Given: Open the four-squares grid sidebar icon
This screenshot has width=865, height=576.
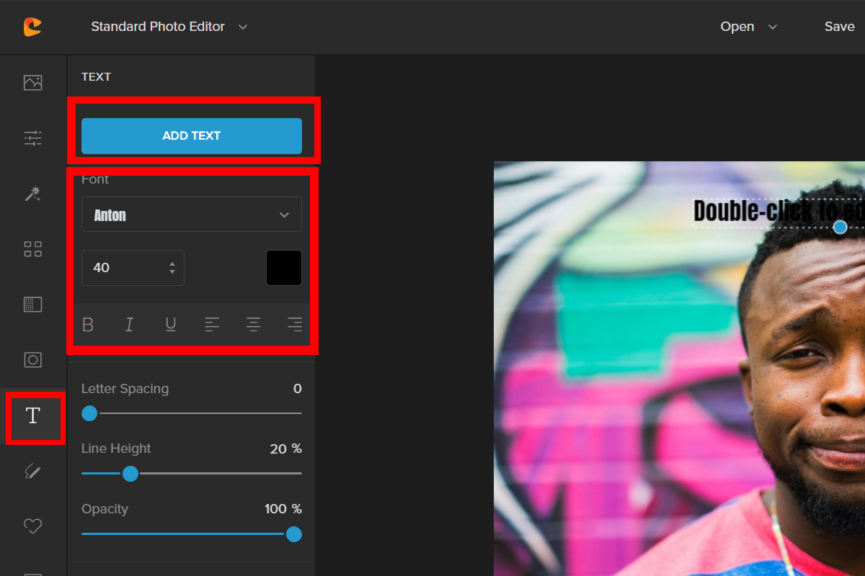Looking at the screenshot, I should [x=33, y=249].
